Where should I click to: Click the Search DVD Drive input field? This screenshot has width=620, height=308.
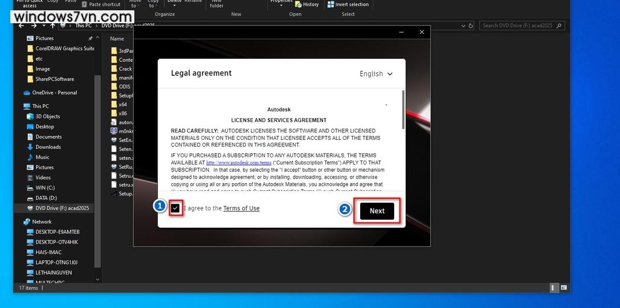pos(519,25)
